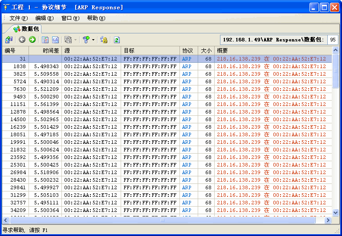Sort by the 目标 column header
Image resolution: width=342 pixels, height=236 pixels.
click(x=150, y=51)
